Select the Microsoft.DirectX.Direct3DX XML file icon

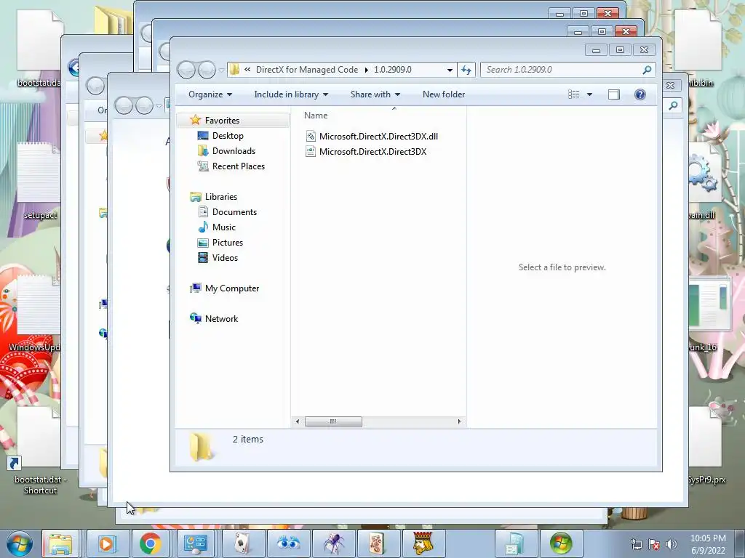tap(310, 151)
